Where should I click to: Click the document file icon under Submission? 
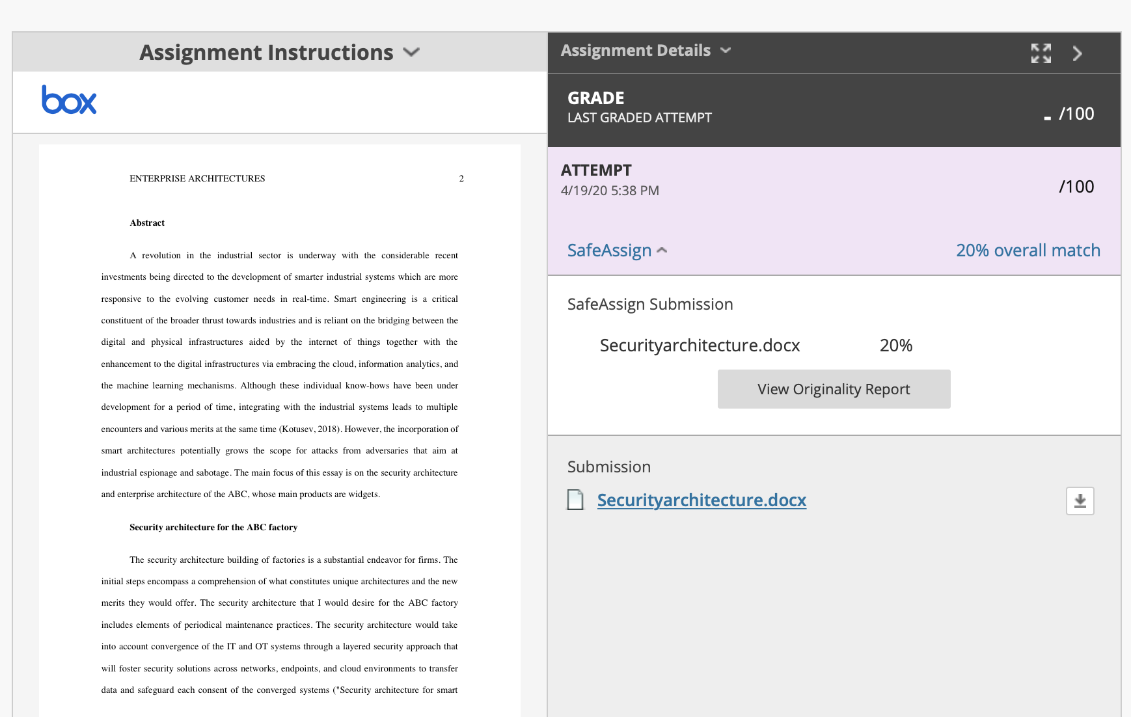tap(575, 500)
